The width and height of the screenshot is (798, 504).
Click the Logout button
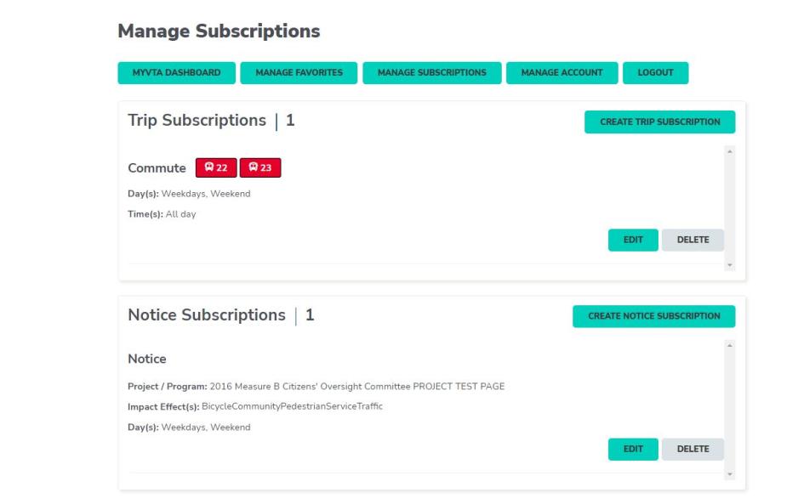click(x=656, y=73)
